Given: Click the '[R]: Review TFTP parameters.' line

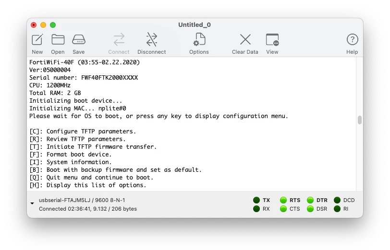Looking at the screenshot, I should coord(78,139).
